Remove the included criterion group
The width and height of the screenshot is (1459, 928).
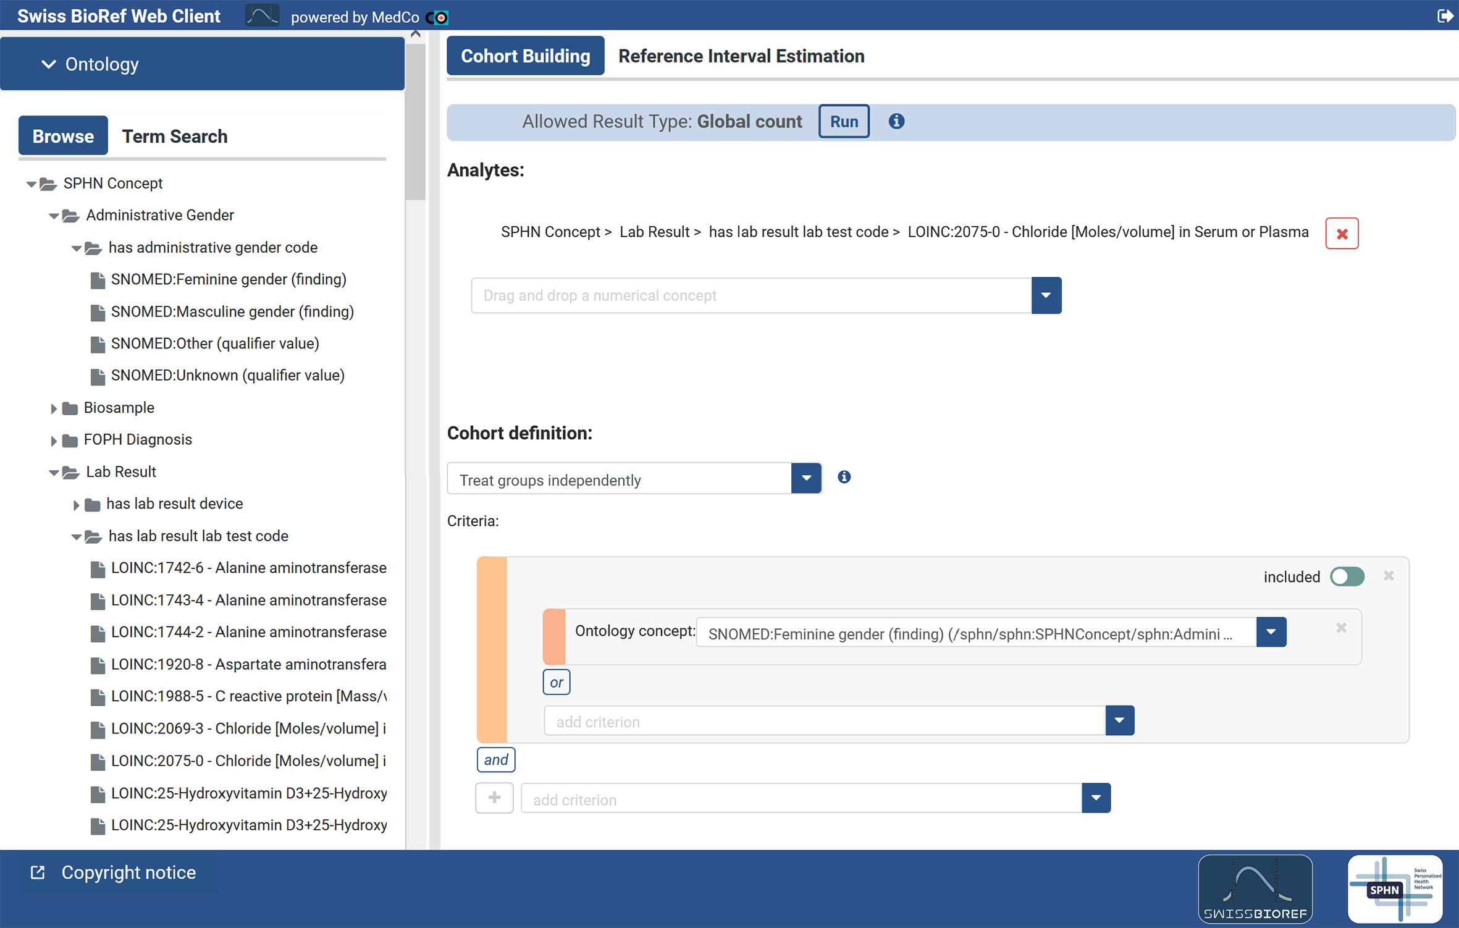1389,576
